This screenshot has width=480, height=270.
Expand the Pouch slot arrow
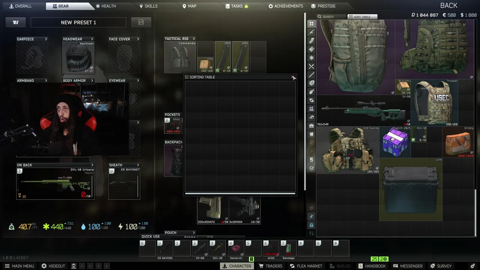coord(194,232)
